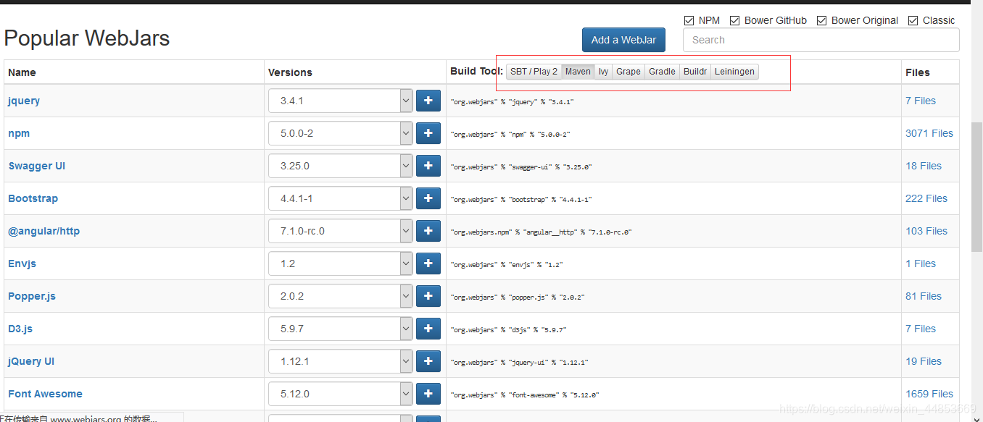View the 1659 Files link
This screenshot has height=422, width=983.
(x=929, y=394)
